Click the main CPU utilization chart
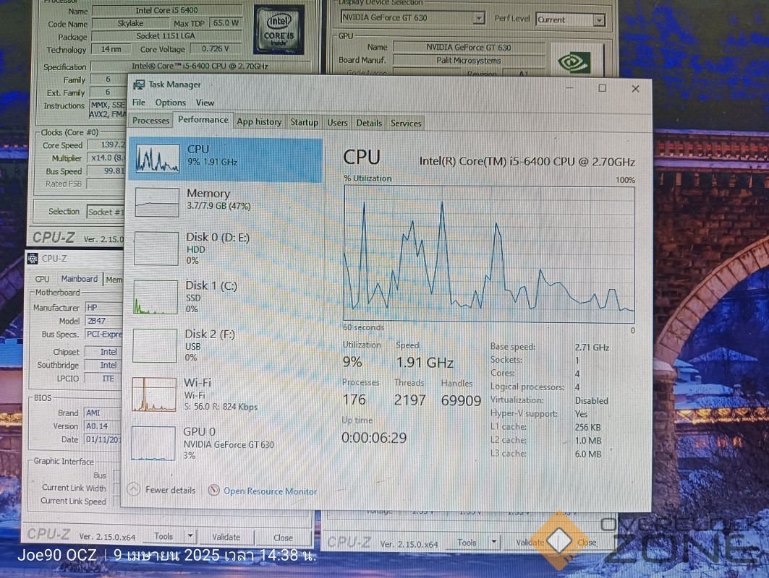This screenshot has height=578, width=769. tap(489, 254)
